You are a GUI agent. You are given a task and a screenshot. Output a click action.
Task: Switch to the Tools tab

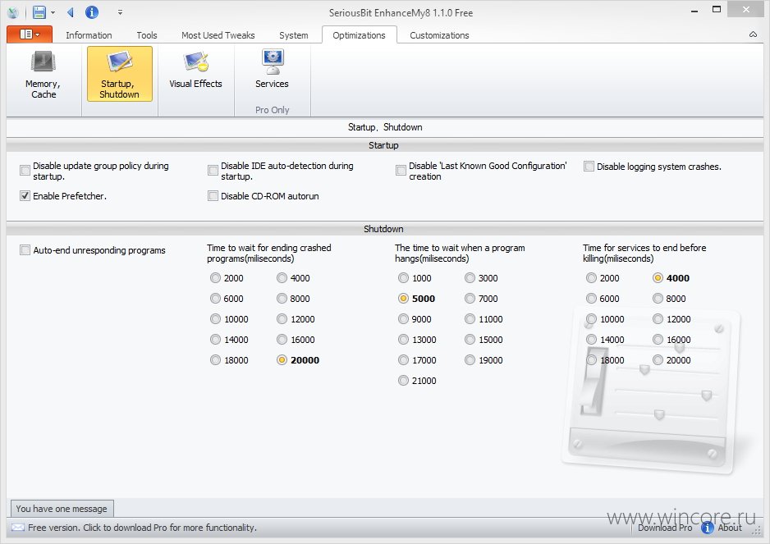click(147, 35)
